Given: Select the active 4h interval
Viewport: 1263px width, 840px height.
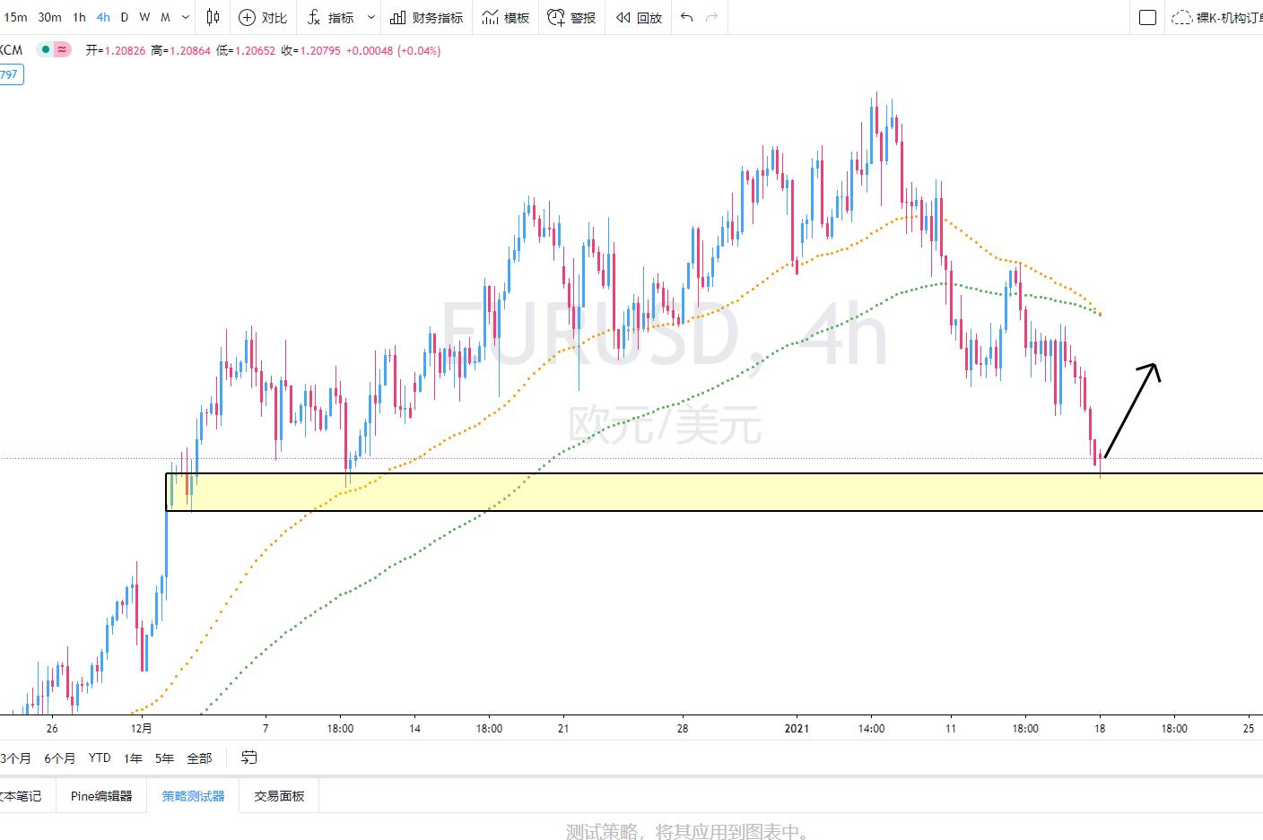Looking at the screenshot, I should pos(103,17).
